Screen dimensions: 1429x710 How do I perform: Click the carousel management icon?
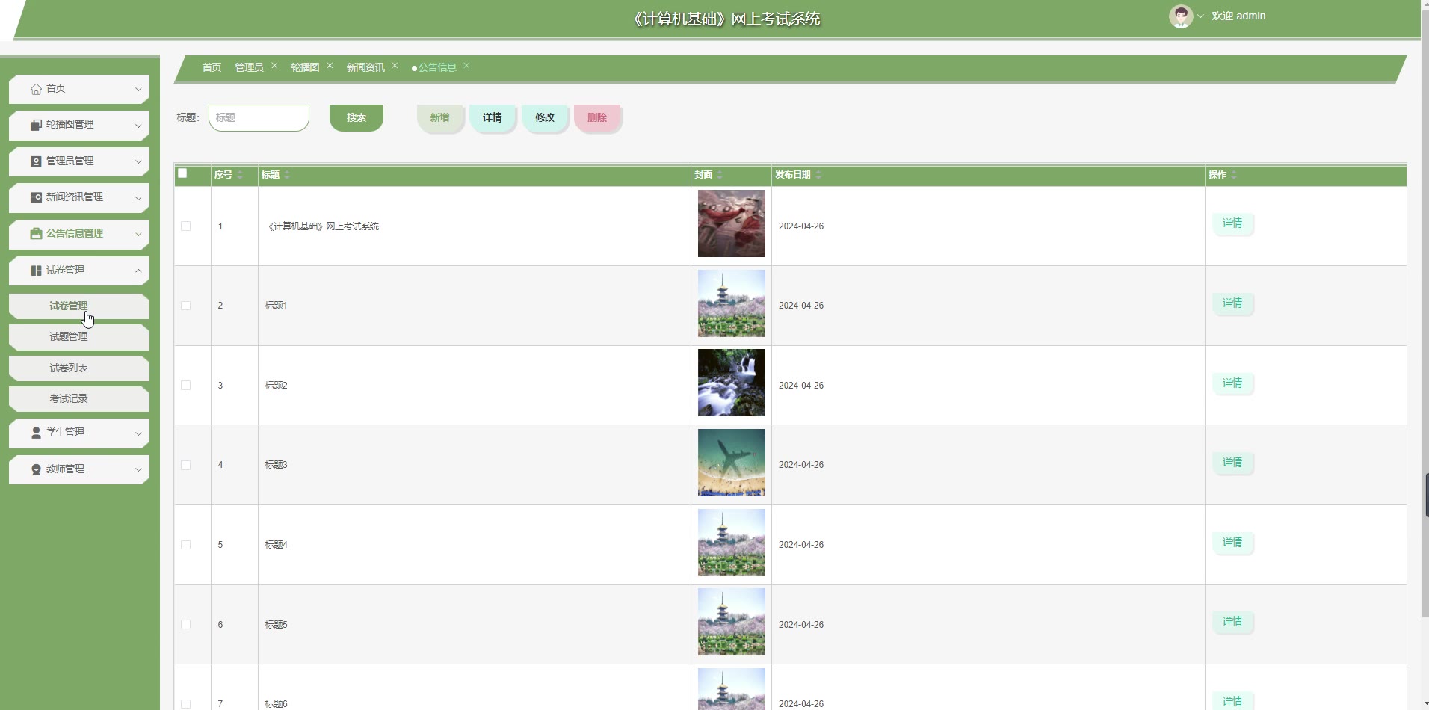point(36,125)
